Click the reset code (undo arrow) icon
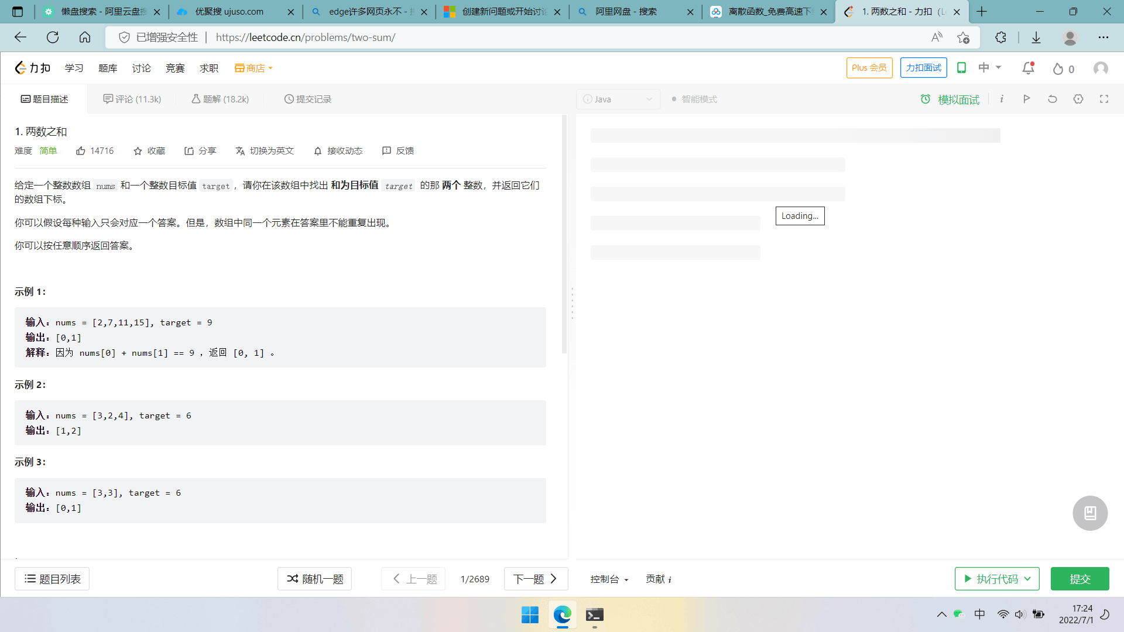Viewport: 1124px width, 632px height. (x=1052, y=99)
